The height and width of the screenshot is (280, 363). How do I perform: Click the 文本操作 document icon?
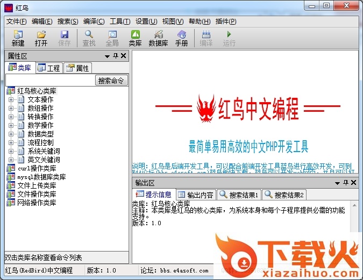tap(21, 99)
